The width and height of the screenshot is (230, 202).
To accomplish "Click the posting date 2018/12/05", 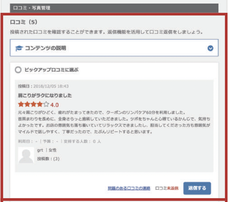I will 51,86.
